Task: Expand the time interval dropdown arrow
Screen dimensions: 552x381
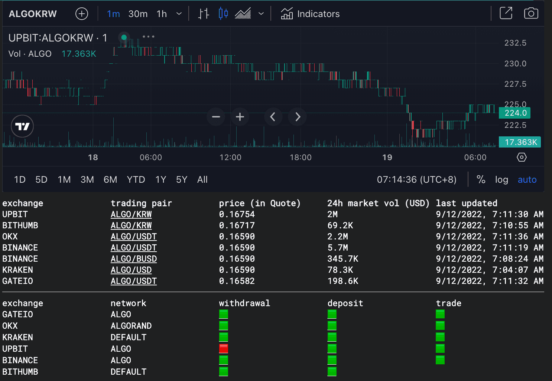Action: pyautogui.click(x=179, y=14)
